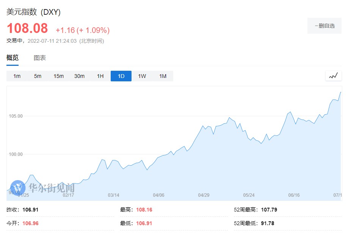Select the 1m interval
The image size is (351, 238).
point(17,76)
